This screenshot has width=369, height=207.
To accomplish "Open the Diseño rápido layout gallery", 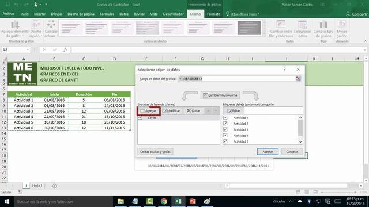I will (36, 29).
